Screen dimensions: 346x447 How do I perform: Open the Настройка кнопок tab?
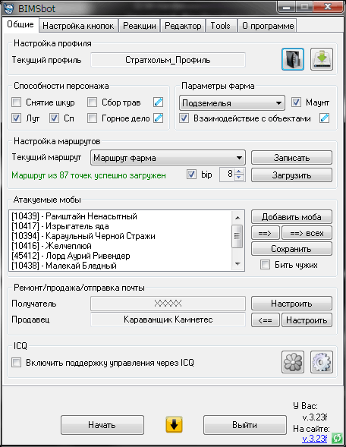[x=78, y=26]
